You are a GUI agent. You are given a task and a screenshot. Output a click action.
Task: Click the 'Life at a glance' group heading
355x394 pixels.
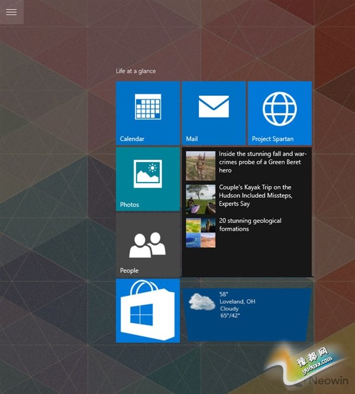[x=135, y=71]
